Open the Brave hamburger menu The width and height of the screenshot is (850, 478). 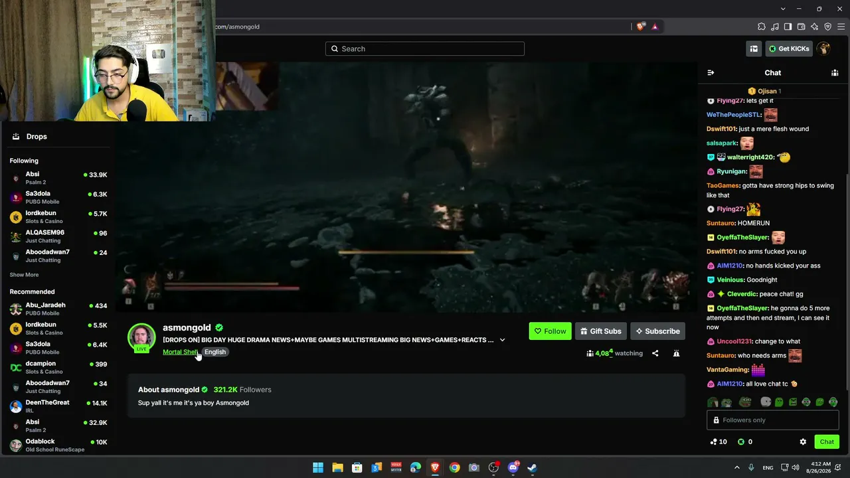pos(841,27)
